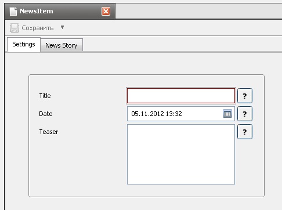Show help for the Date field
This screenshot has height=210, width=282.
tap(245, 114)
